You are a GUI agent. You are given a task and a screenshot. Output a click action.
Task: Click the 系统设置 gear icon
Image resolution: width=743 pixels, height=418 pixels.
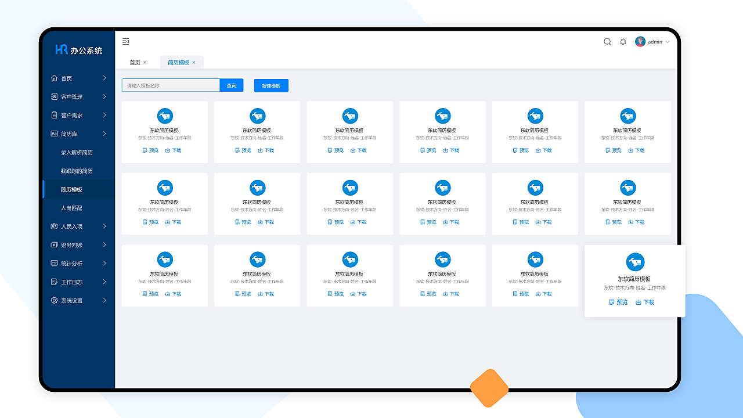pyautogui.click(x=54, y=300)
